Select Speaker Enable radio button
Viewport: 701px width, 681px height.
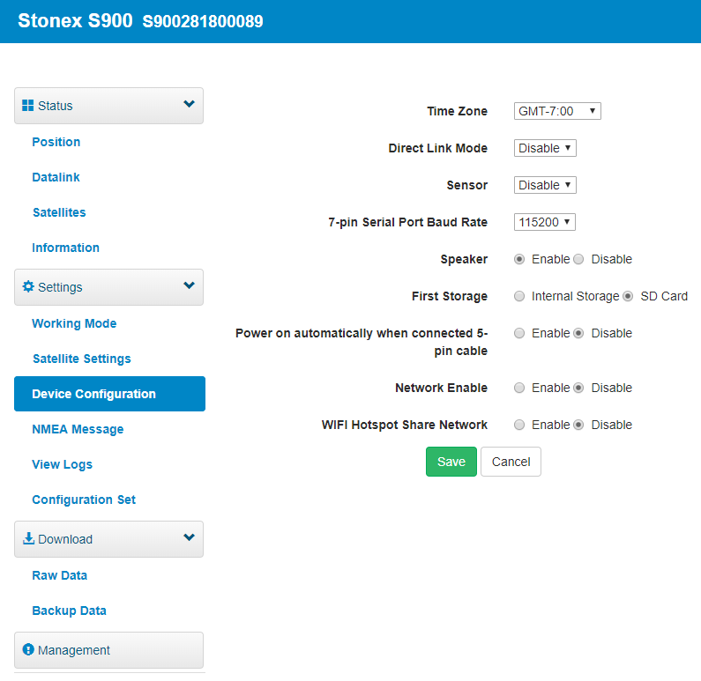[519, 260]
